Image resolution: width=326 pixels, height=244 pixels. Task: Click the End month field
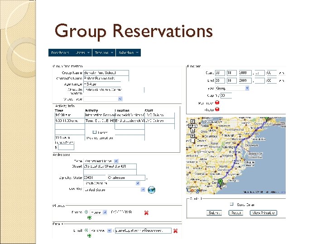[220, 80]
